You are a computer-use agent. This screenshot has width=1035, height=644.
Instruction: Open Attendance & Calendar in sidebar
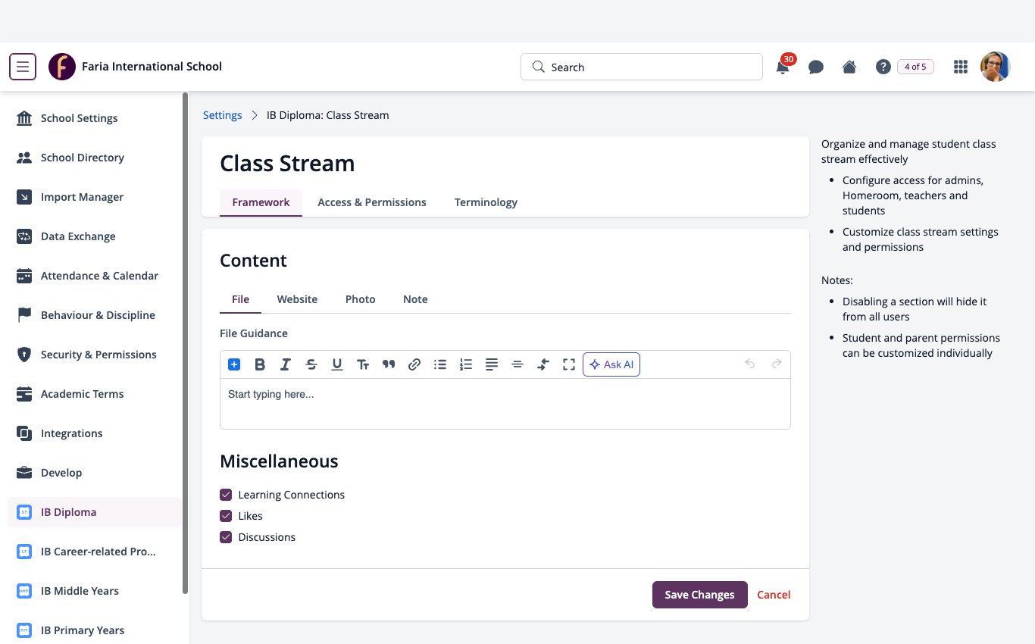95,276
